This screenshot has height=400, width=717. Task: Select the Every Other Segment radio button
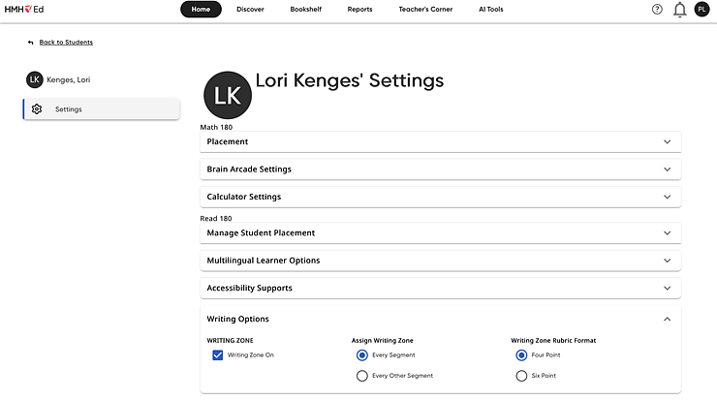tap(362, 376)
